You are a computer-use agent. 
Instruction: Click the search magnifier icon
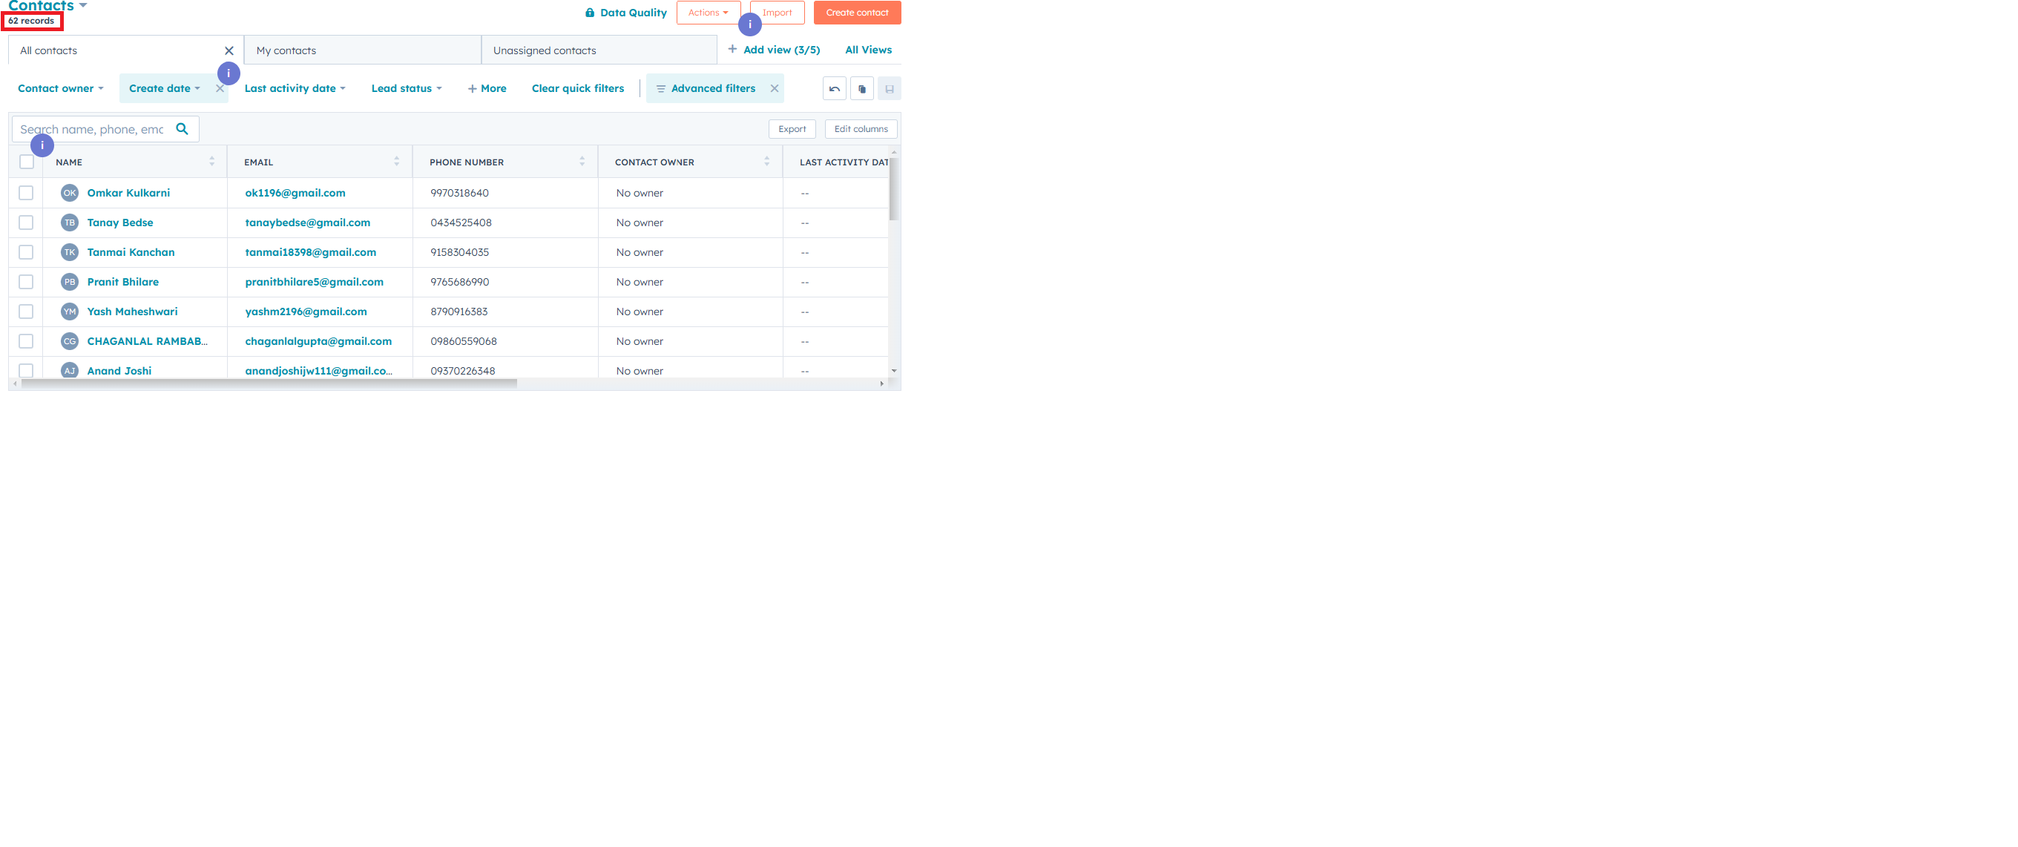[x=182, y=129]
